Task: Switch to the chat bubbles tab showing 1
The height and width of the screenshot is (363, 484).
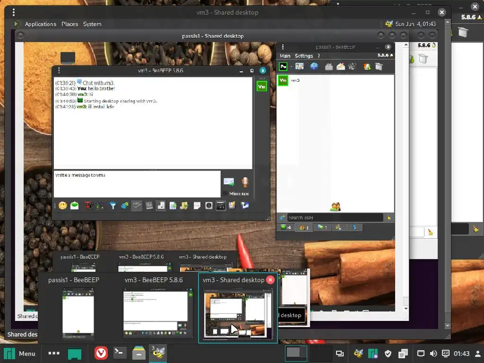Action: 322,227
